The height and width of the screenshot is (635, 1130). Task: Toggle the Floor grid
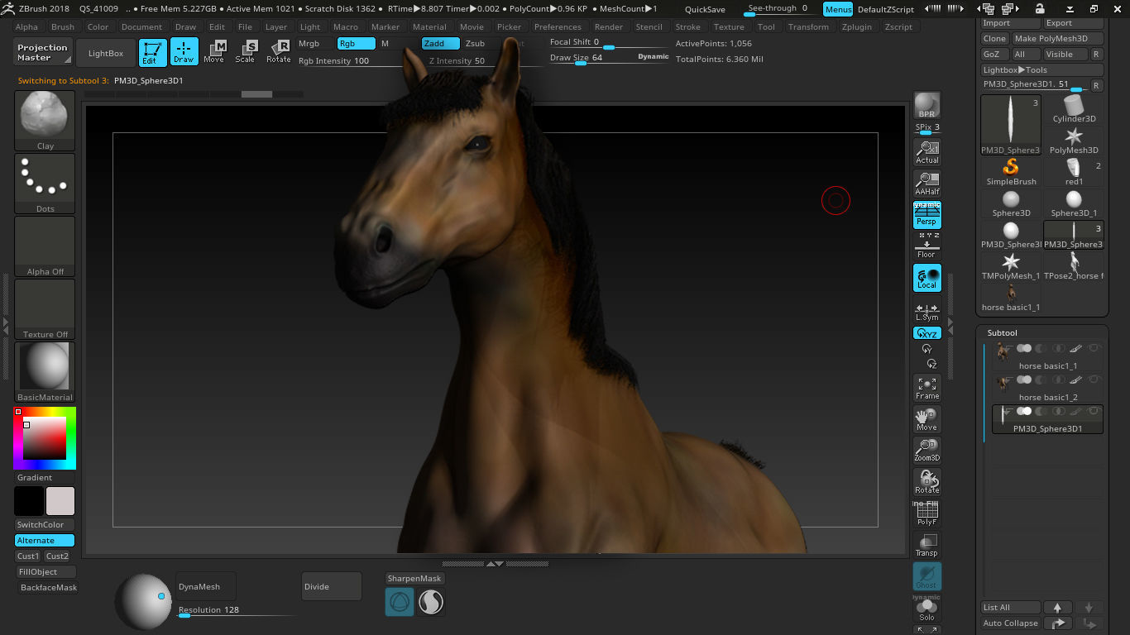pyautogui.click(x=927, y=246)
